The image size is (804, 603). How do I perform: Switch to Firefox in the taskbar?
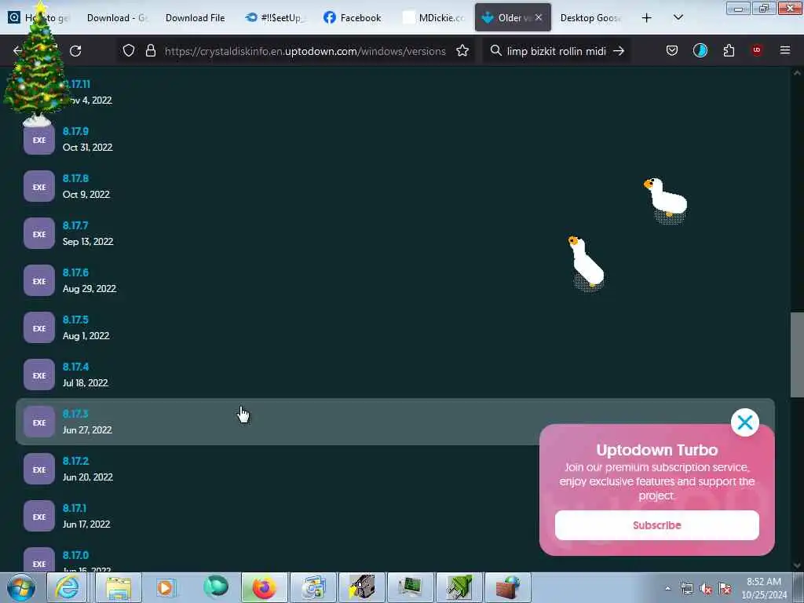(x=264, y=587)
